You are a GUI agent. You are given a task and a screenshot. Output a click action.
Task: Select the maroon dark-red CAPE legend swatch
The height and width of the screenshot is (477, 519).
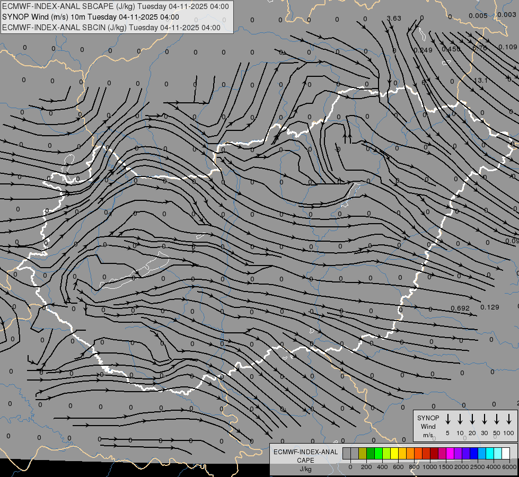coord(434,453)
